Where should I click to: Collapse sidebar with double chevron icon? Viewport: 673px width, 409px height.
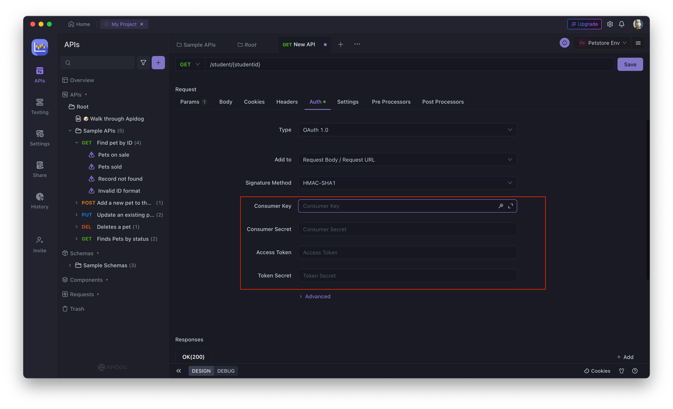pos(179,371)
